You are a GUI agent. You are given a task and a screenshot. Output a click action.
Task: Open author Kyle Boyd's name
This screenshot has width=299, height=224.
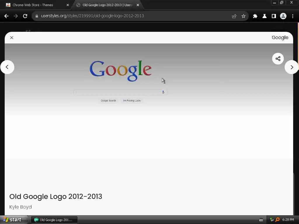pos(21,207)
